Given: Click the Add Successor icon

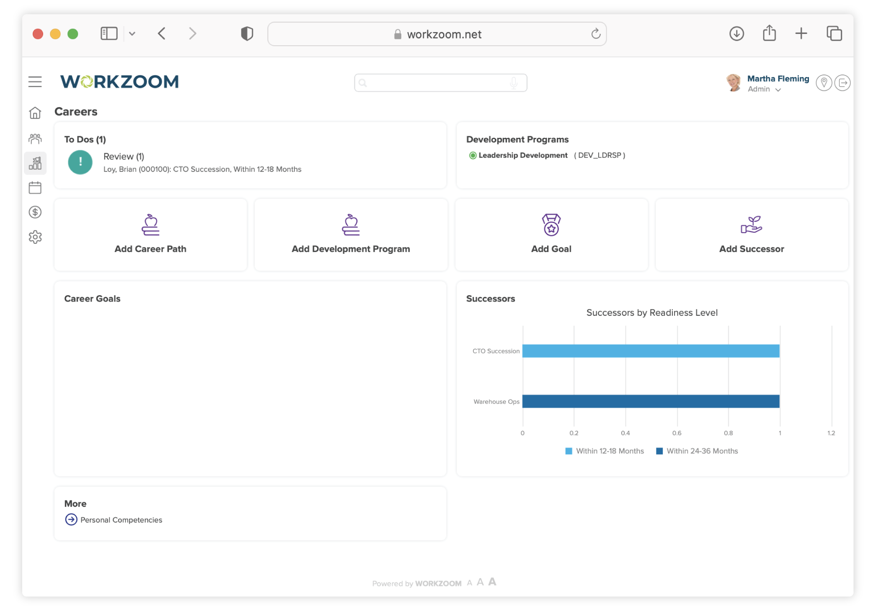Looking at the screenshot, I should 752,225.
